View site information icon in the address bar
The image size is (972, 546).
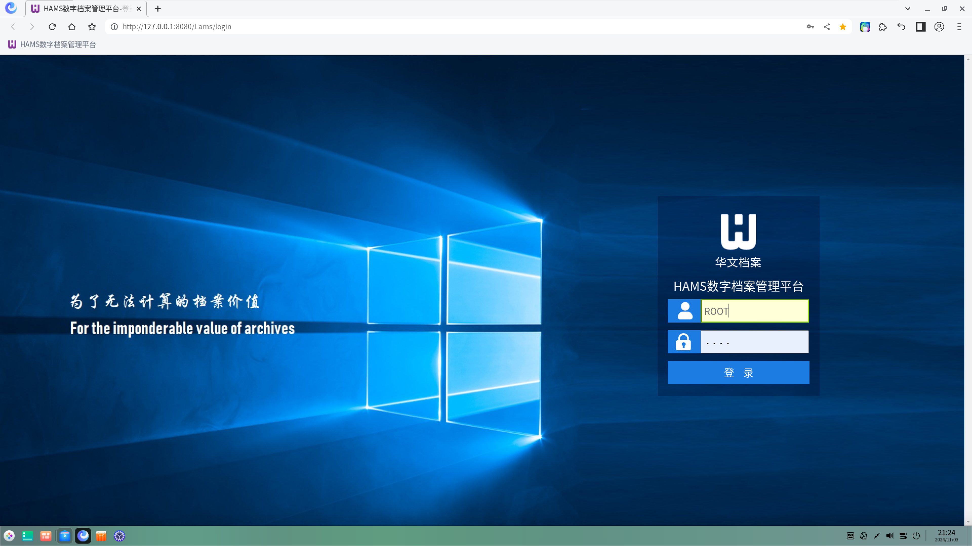114,27
